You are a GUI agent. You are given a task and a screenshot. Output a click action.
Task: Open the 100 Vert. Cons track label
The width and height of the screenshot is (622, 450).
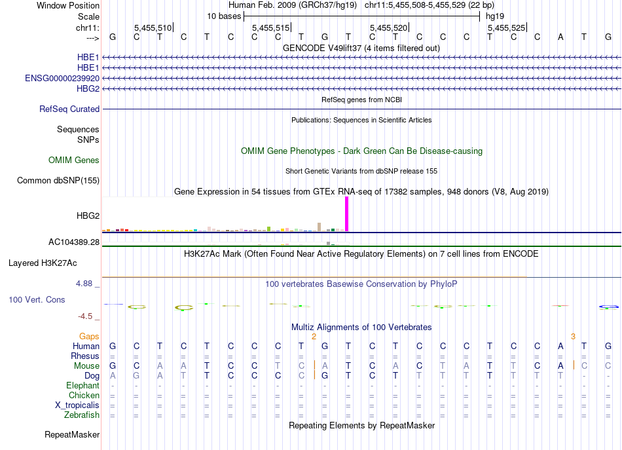pos(37,299)
